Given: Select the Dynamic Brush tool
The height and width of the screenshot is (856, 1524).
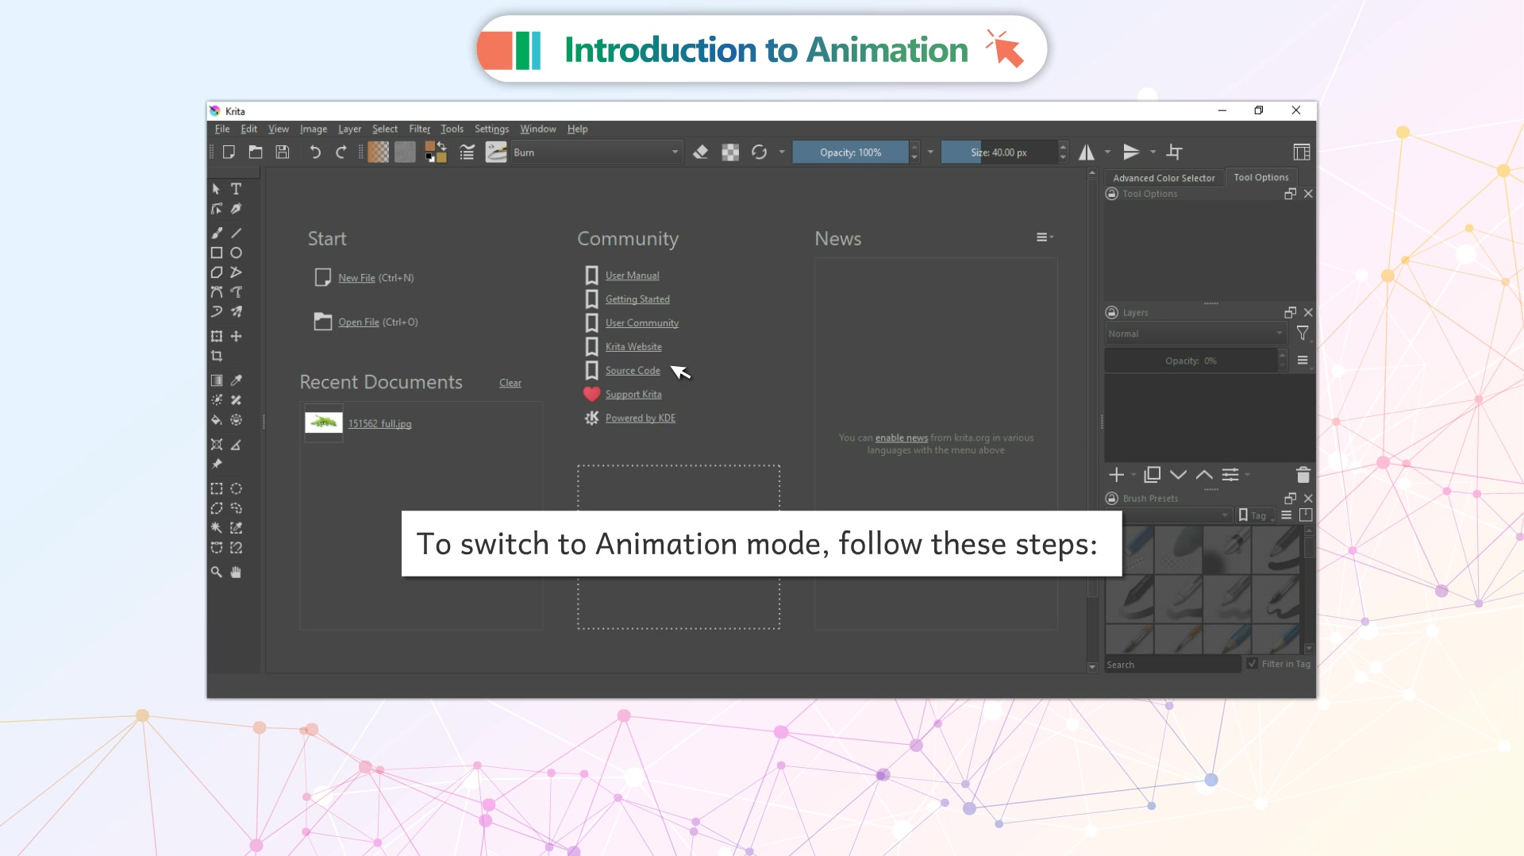Looking at the screenshot, I should (217, 312).
